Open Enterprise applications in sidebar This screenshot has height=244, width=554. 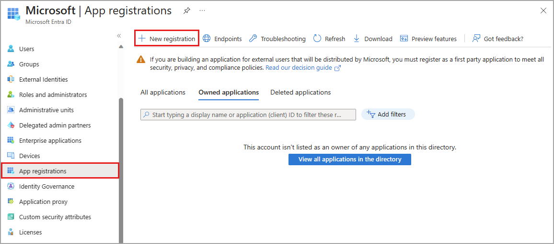click(x=50, y=140)
